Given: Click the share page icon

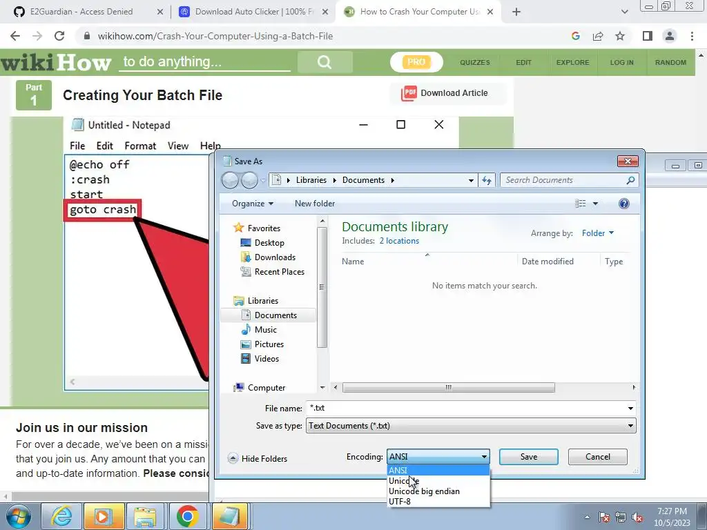Looking at the screenshot, I should coord(598,36).
